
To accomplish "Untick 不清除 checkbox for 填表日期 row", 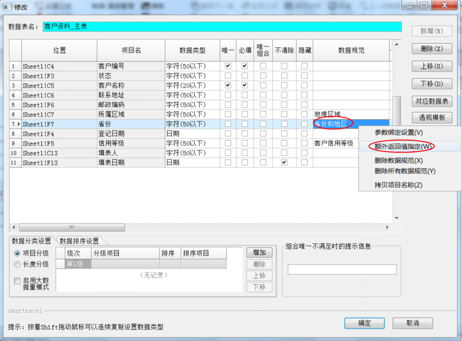I will point(284,162).
